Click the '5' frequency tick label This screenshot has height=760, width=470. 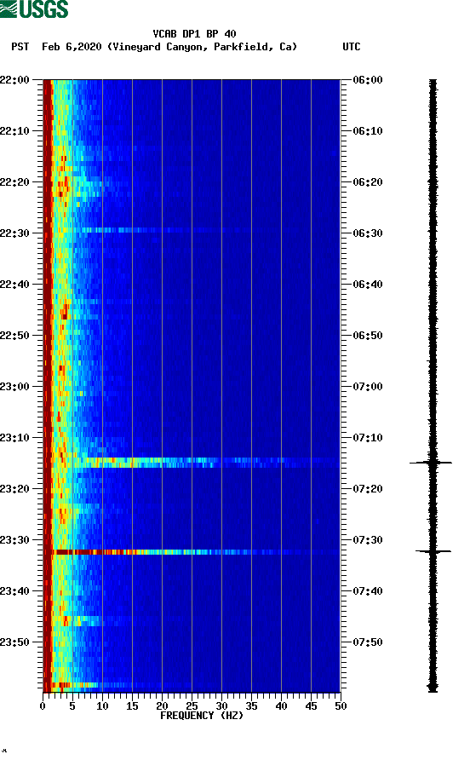tap(72, 706)
